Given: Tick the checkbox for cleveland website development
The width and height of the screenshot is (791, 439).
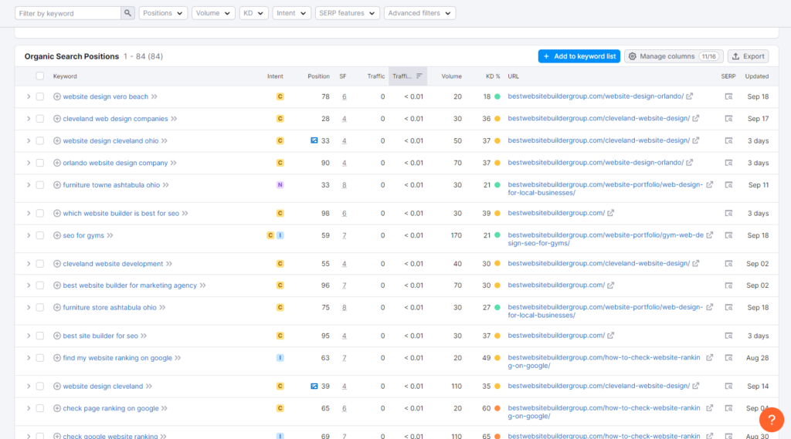Looking at the screenshot, I should [40, 264].
